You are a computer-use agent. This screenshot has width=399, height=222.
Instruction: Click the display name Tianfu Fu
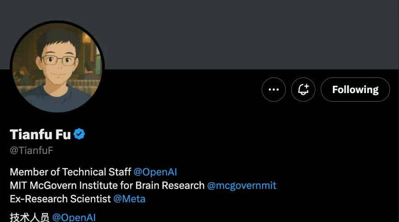pyautogui.click(x=40, y=134)
